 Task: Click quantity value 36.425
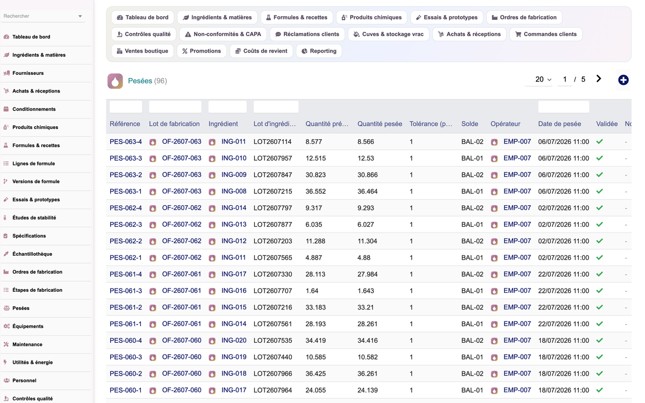316,374
